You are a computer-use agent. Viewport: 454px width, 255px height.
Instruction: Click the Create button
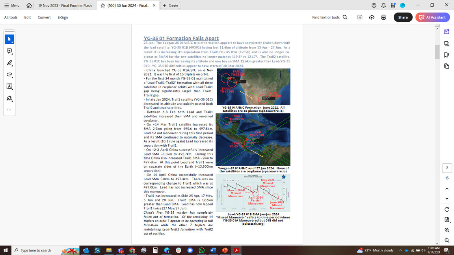click(x=170, y=6)
